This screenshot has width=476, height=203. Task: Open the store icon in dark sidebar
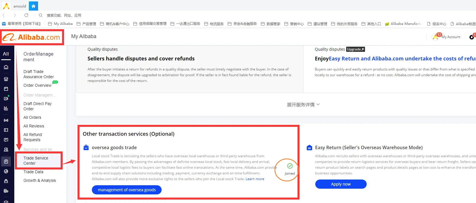[x=6, y=79]
